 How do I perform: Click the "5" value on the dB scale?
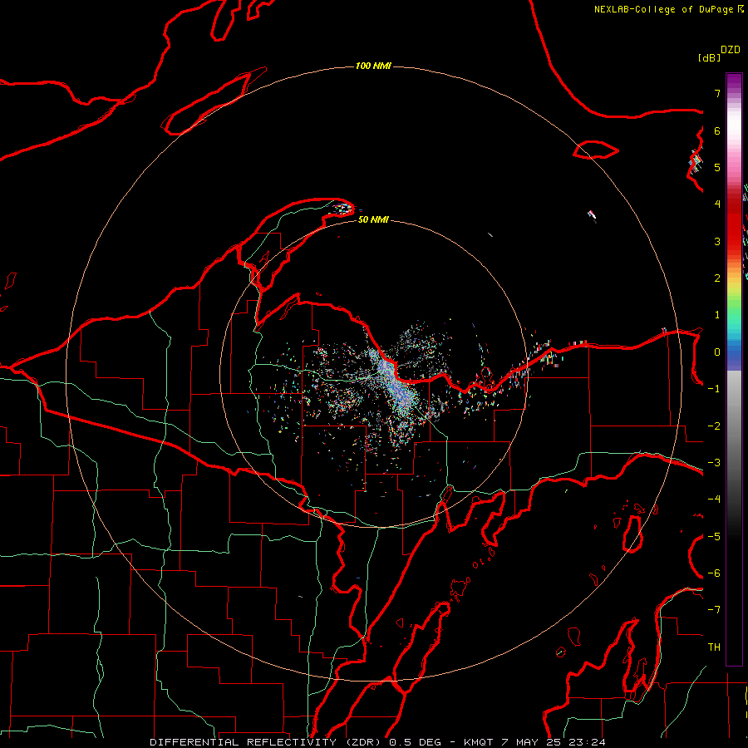[717, 167]
